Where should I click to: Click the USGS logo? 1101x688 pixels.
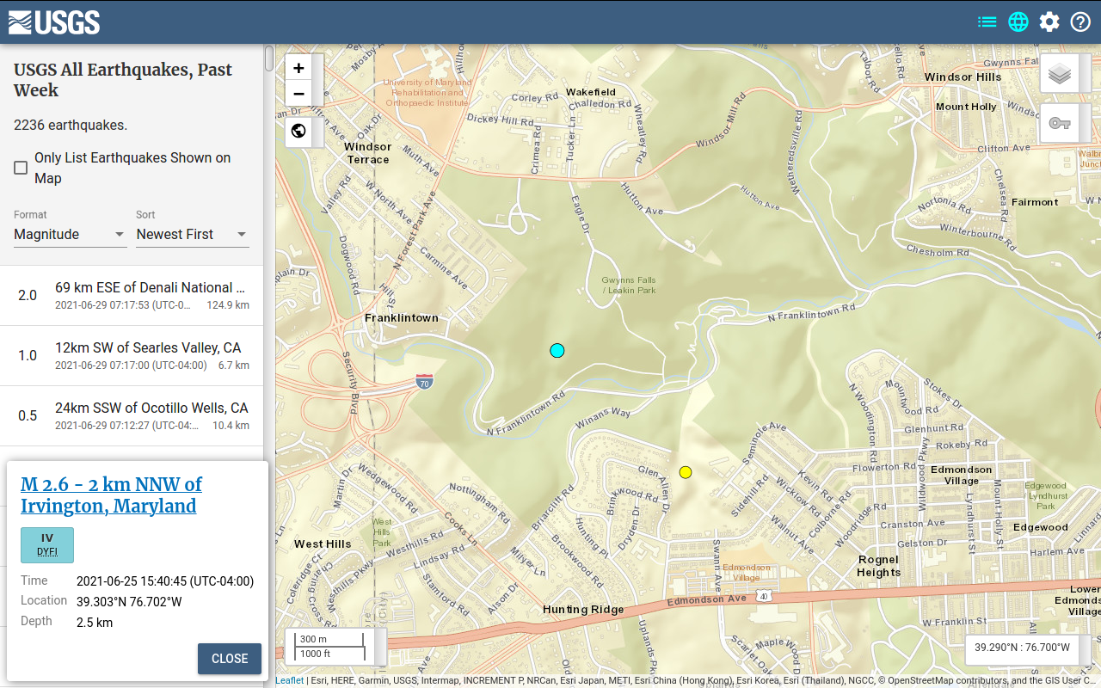coord(54,22)
